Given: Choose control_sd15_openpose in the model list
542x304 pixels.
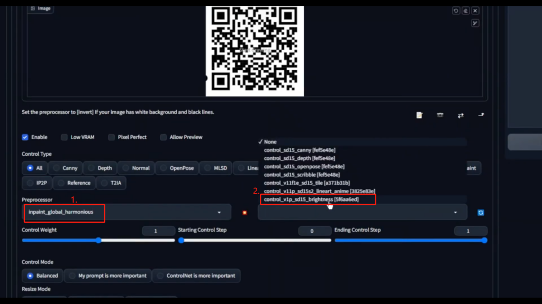Looking at the screenshot, I should 362,166.
